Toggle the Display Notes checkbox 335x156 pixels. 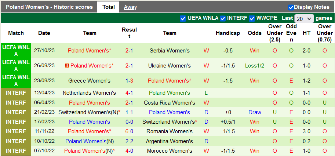[291, 7]
